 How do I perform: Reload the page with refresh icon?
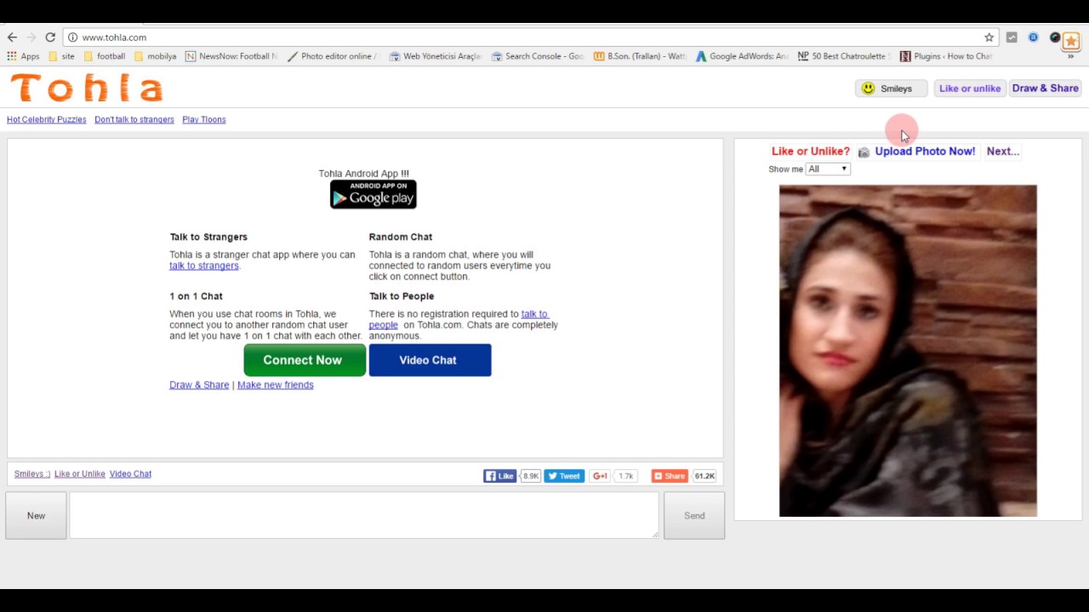click(50, 37)
